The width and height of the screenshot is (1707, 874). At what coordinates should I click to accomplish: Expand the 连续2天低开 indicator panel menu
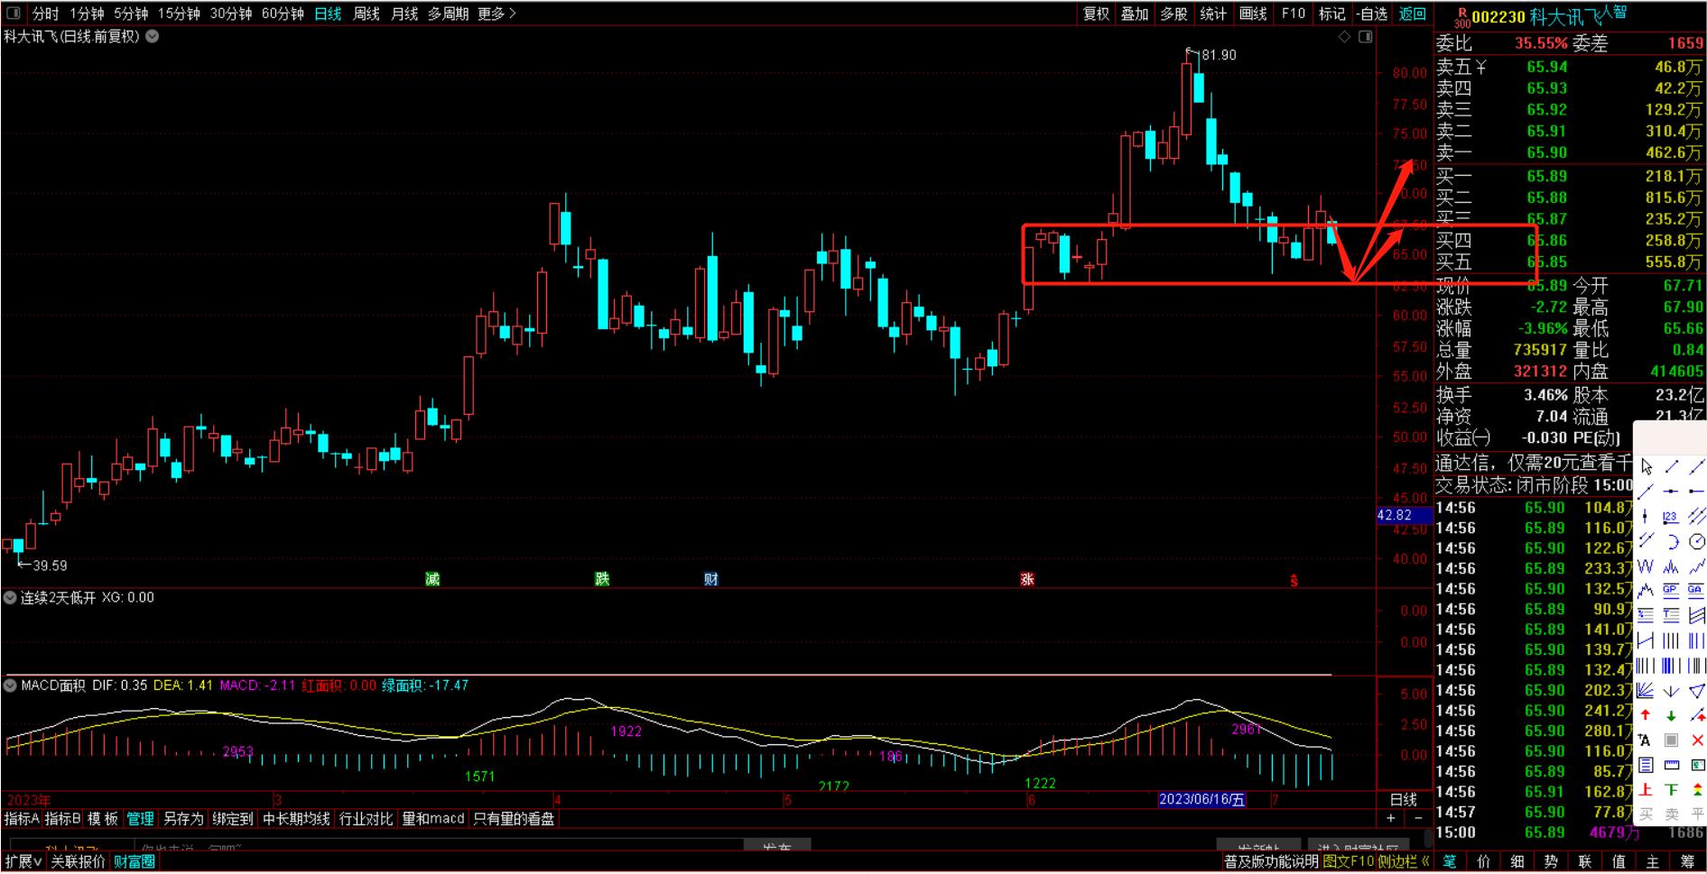(10, 597)
